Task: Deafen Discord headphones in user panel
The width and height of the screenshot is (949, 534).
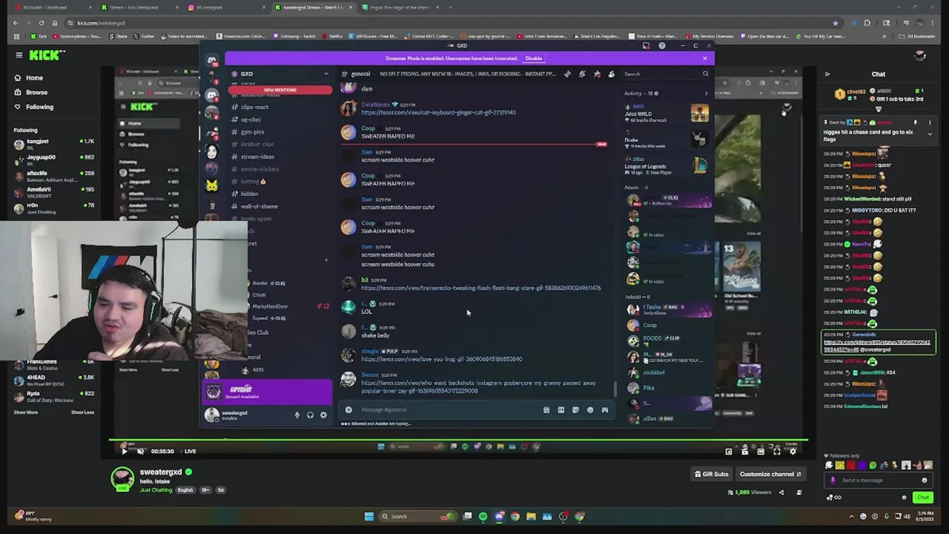Action: (x=310, y=415)
